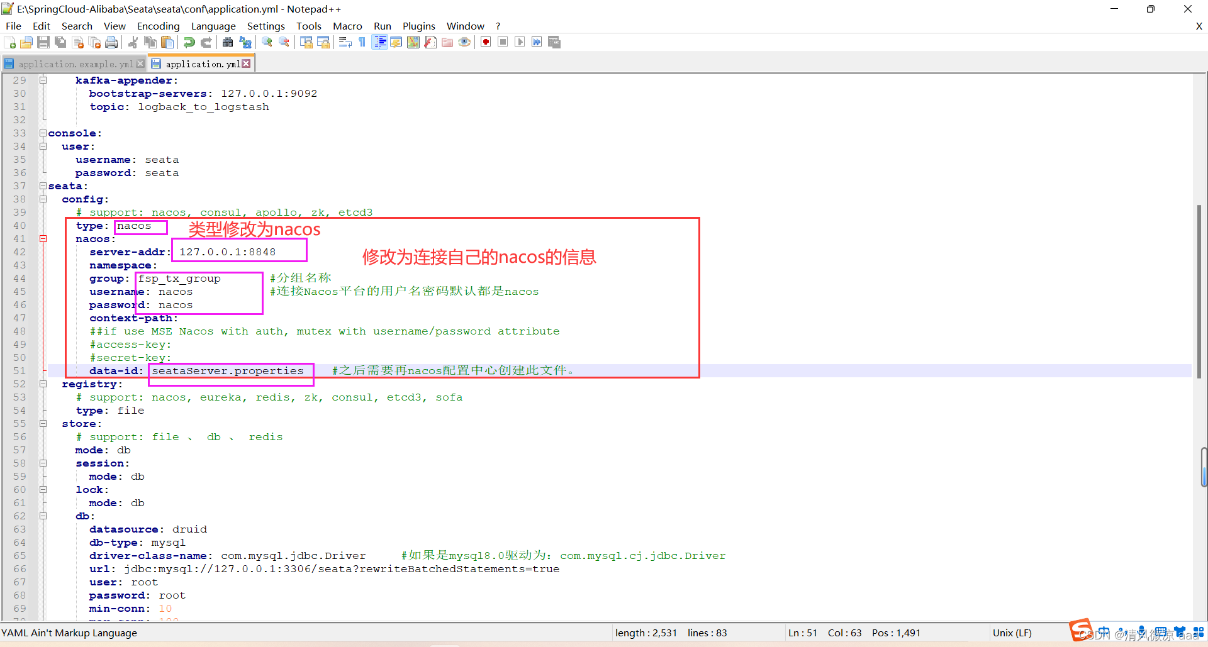Toggle synchronized horizontal scrolling
Viewport: 1208px width, 647px height.
point(323,42)
